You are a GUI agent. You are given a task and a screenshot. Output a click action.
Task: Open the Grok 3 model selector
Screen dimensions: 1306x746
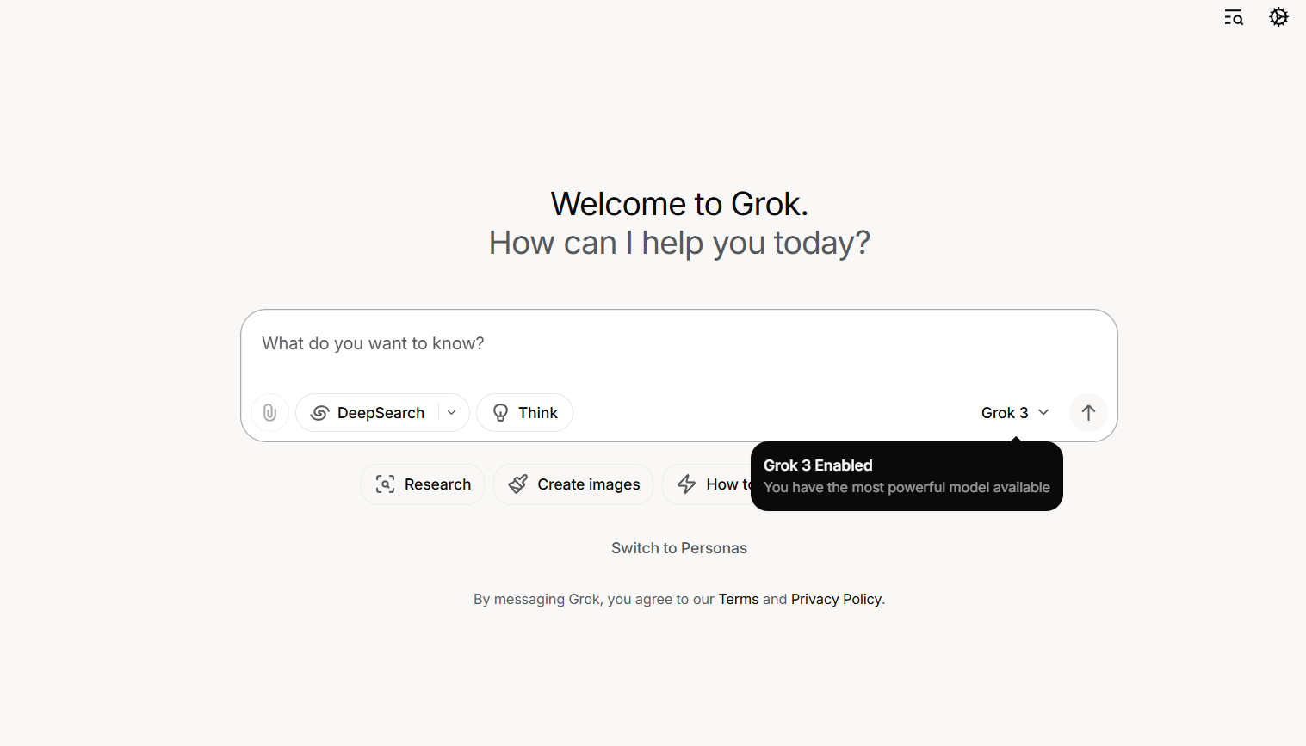[1015, 413]
